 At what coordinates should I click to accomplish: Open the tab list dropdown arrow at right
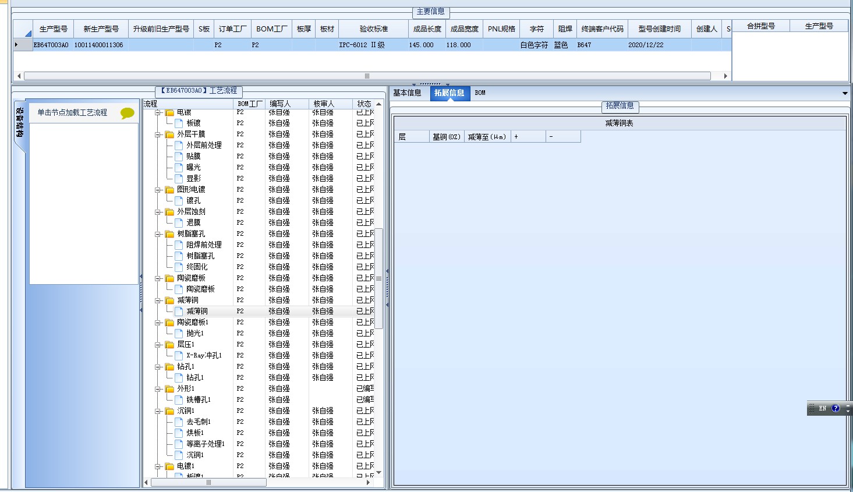click(x=845, y=93)
